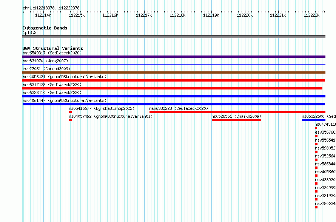
Task: Open the nsv6322600 variant label
Action: tap(319, 116)
